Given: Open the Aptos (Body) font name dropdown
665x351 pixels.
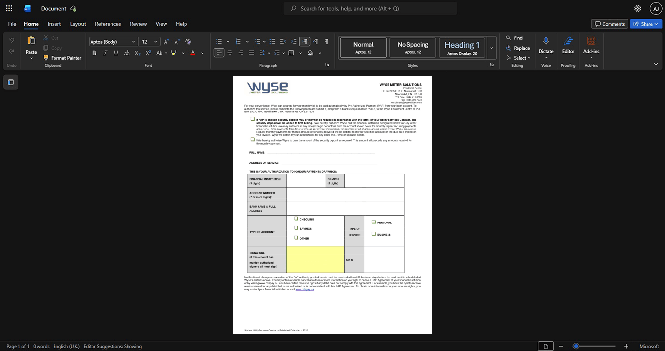Looking at the screenshot, I should point(113,42).
